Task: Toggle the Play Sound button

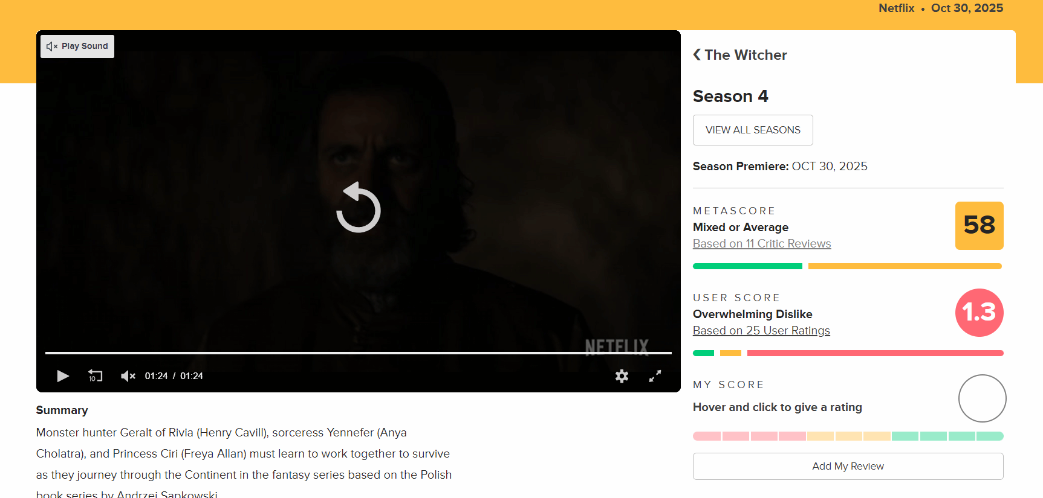Action: 77,46
